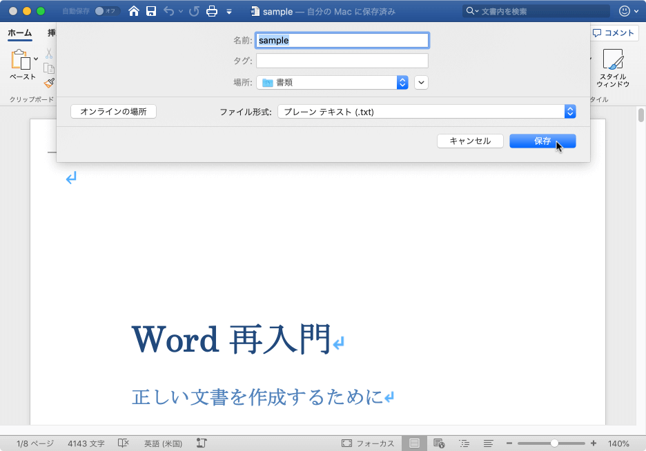Click the Print icon
The height and width of the screenshot is (451, 646).
212,11
